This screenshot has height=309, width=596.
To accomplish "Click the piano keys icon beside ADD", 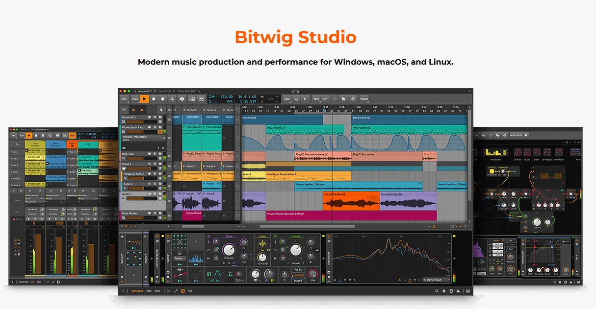I will [x=296, y=98].
